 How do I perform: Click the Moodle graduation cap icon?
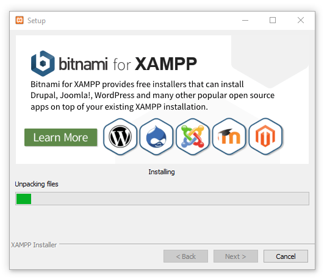pyautogui.click(x=229, y=137)
